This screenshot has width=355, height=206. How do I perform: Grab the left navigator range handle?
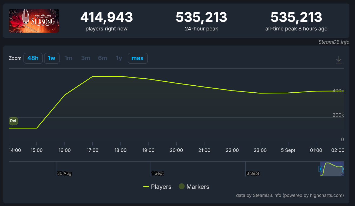click(320, 169)
